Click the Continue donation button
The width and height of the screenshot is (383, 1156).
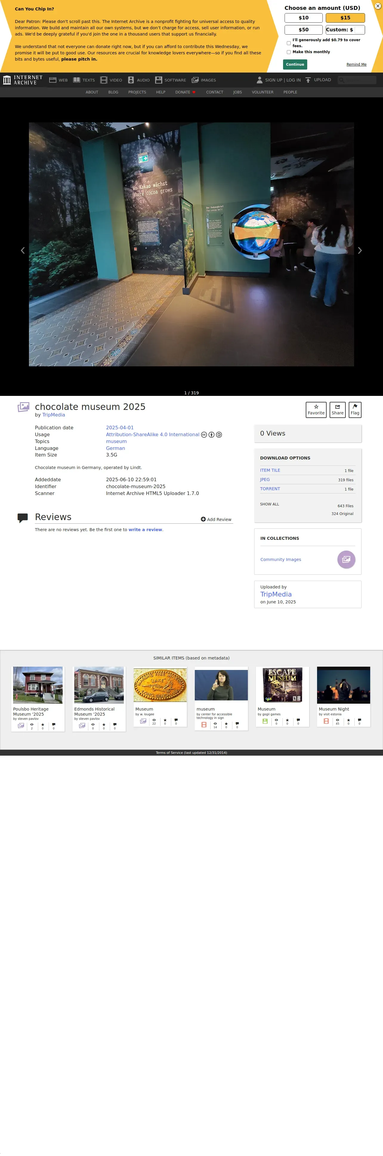point(295,64)
